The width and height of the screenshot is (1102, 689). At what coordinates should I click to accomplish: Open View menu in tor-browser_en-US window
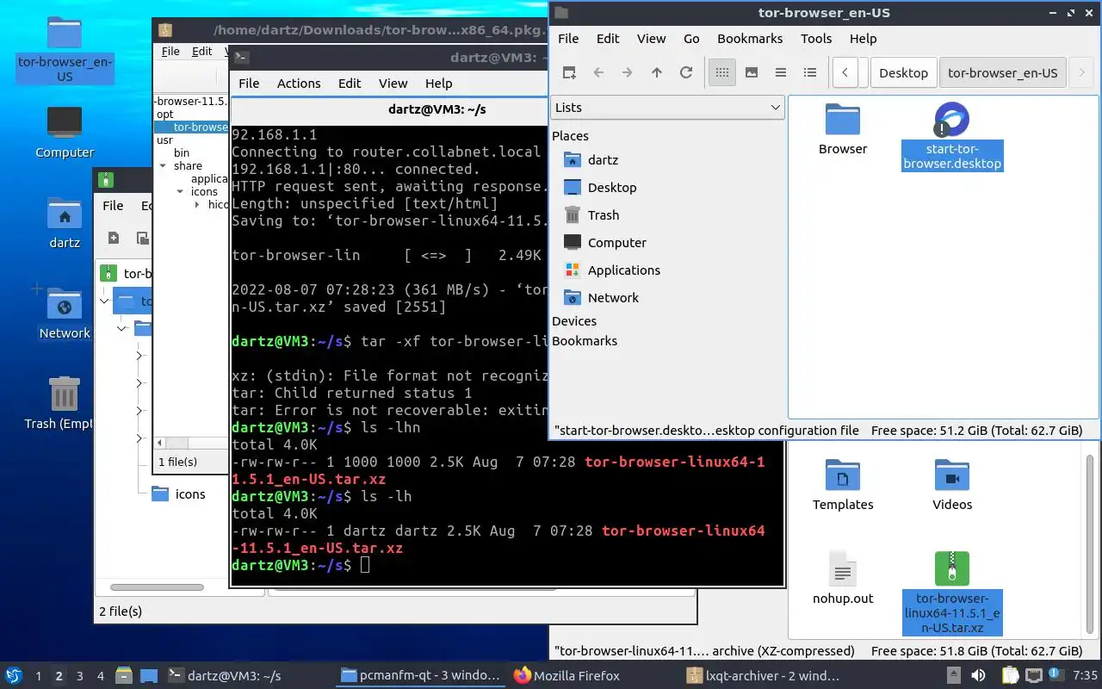point(651,38)
